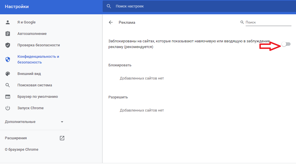Open the Поисковая система settings page
296x165 pixels.
coord(35,85)
